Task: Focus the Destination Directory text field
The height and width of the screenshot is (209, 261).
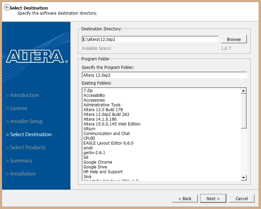Action: coord(150,39)
